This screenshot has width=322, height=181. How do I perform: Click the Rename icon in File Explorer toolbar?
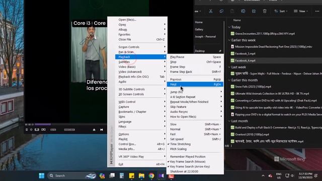pyautogui.click(x=243, y=11)
